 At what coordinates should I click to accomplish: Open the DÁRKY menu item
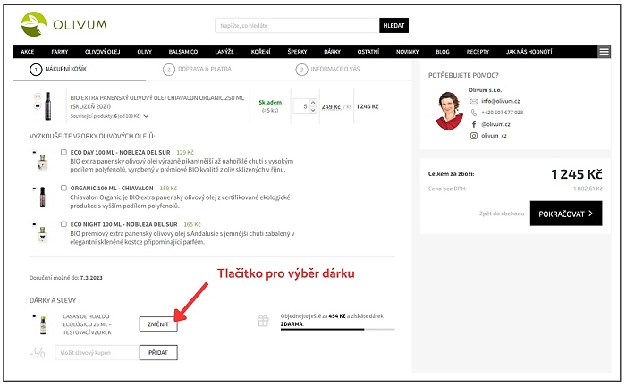tap(332, 52)
